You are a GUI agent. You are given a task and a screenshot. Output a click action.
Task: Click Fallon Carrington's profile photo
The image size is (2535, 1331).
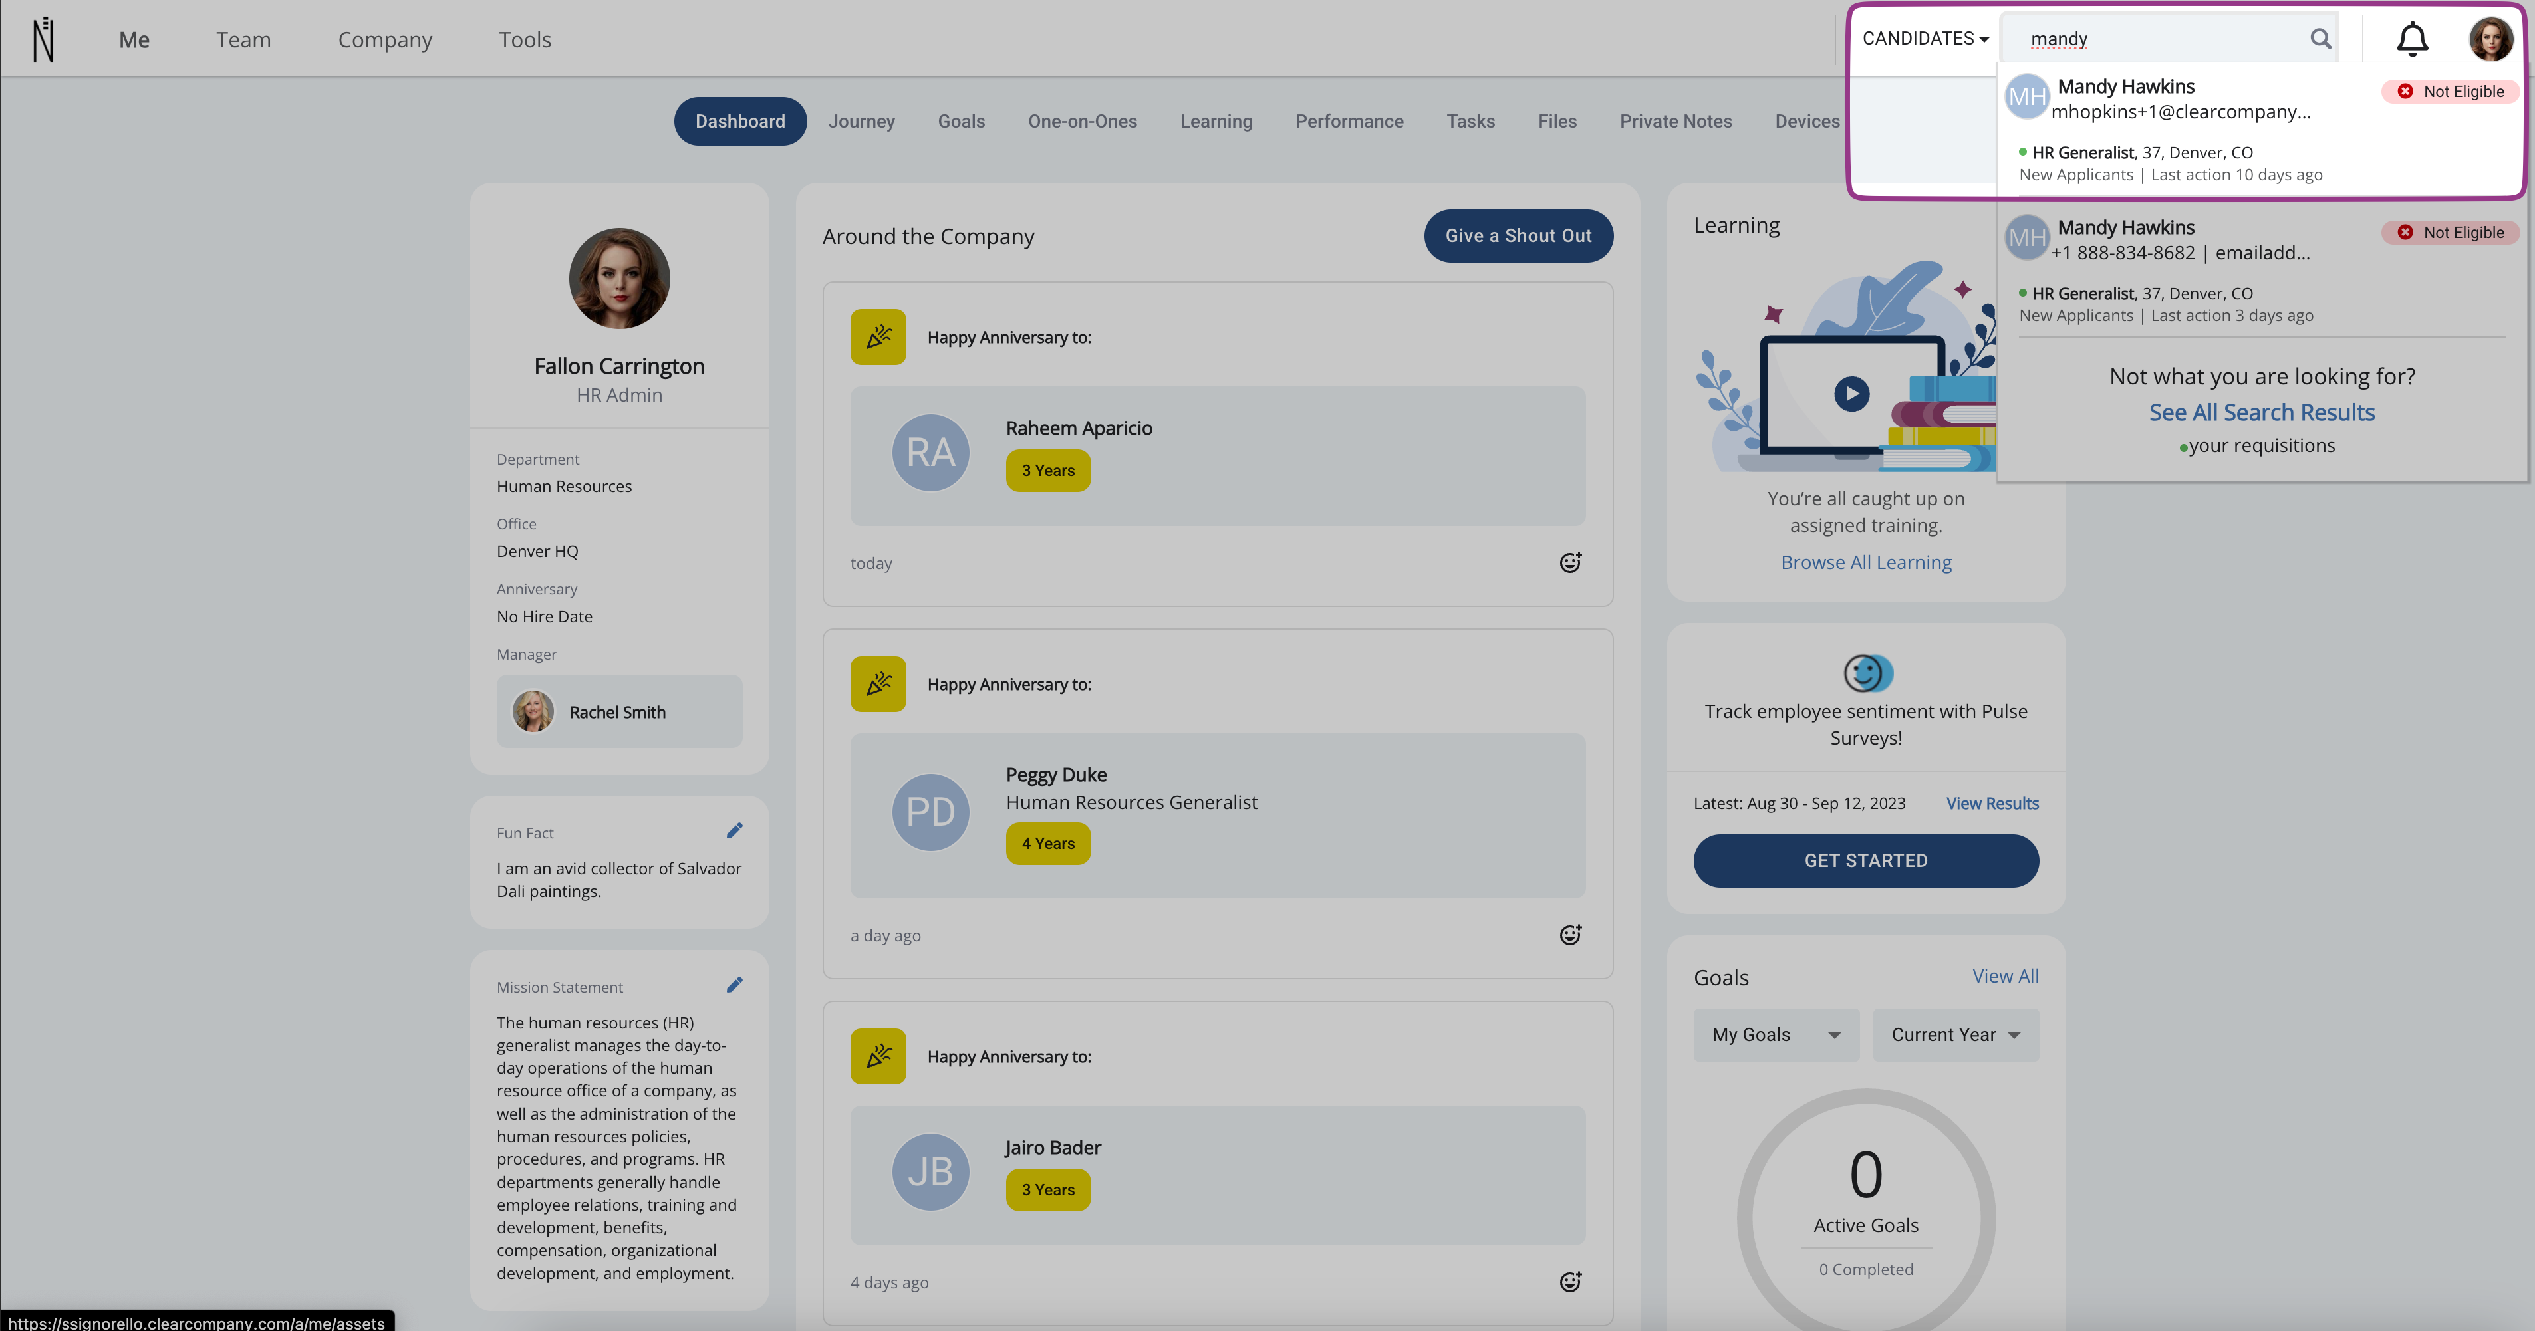(619, 279)
